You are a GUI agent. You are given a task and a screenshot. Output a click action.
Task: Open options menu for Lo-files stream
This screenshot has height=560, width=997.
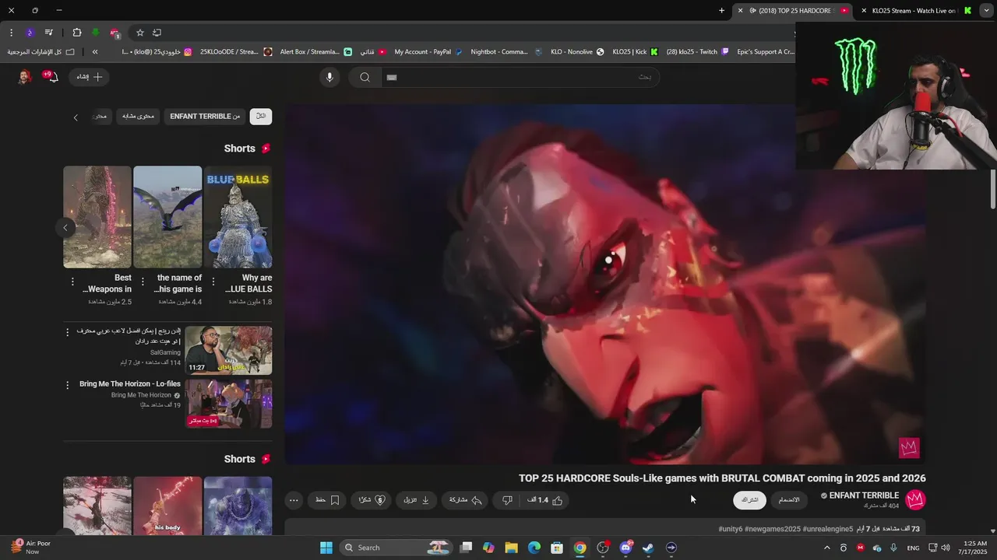click(x=67, y=385)
